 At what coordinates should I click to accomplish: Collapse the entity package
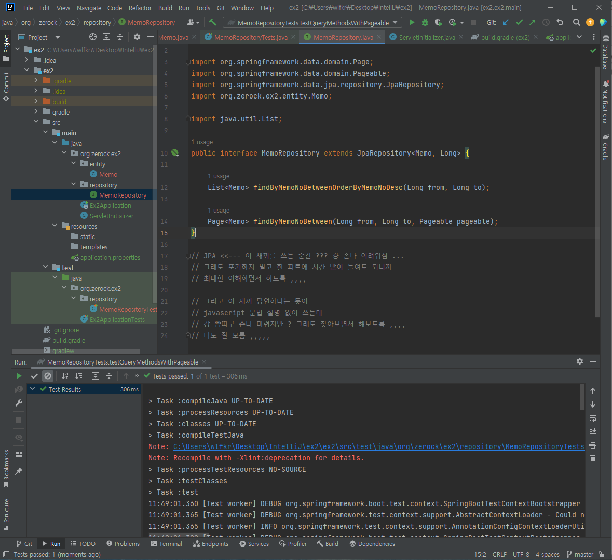[x=73, y=163]
